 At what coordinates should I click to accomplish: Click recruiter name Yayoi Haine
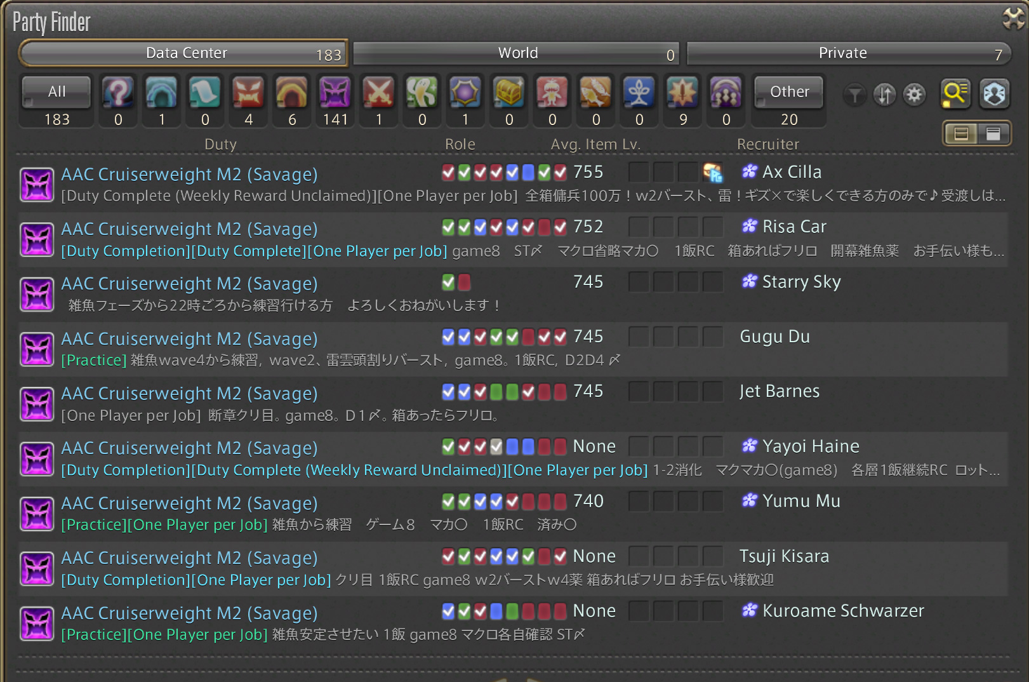[811, 446]
